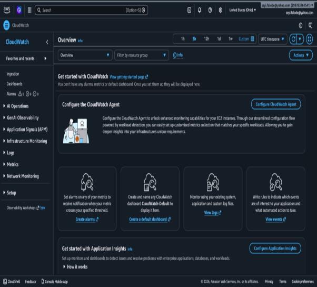This screenshot has width=317, height=287.
Task: Open the notifications bell
Action: pyautogui.click(x=200, y=10)
